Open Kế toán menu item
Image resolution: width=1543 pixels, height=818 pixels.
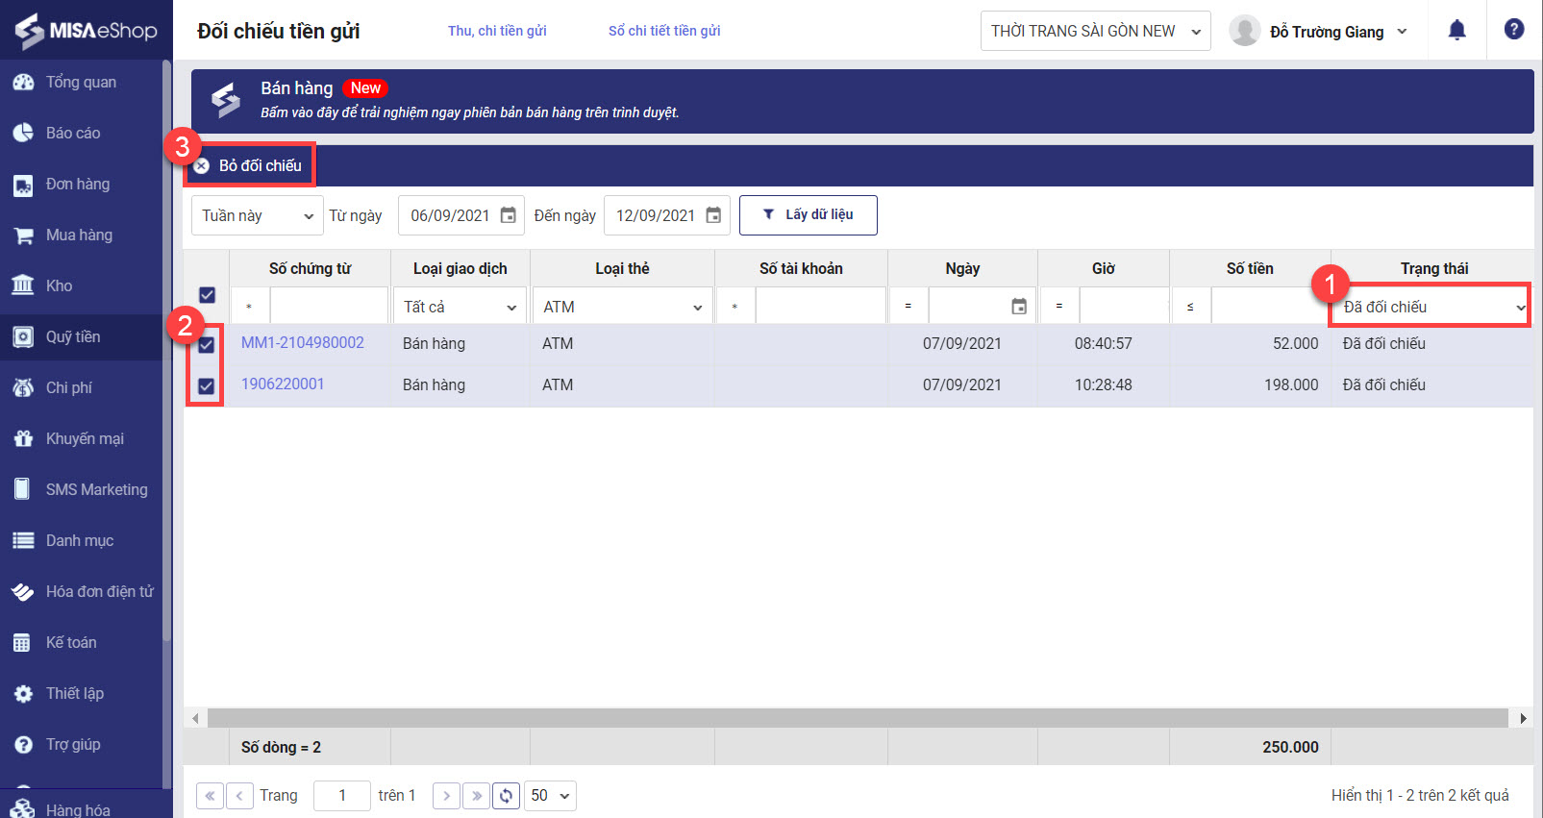[82, 643]
